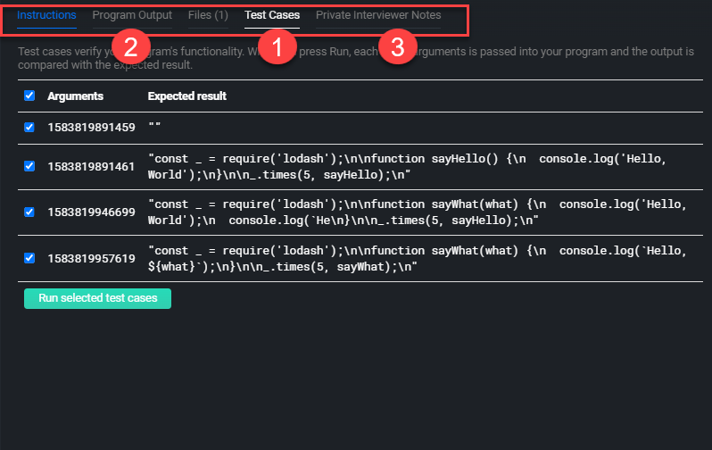712x450 pixels.
Task: Select the Test Cases tab
Action: pos(272,15)
